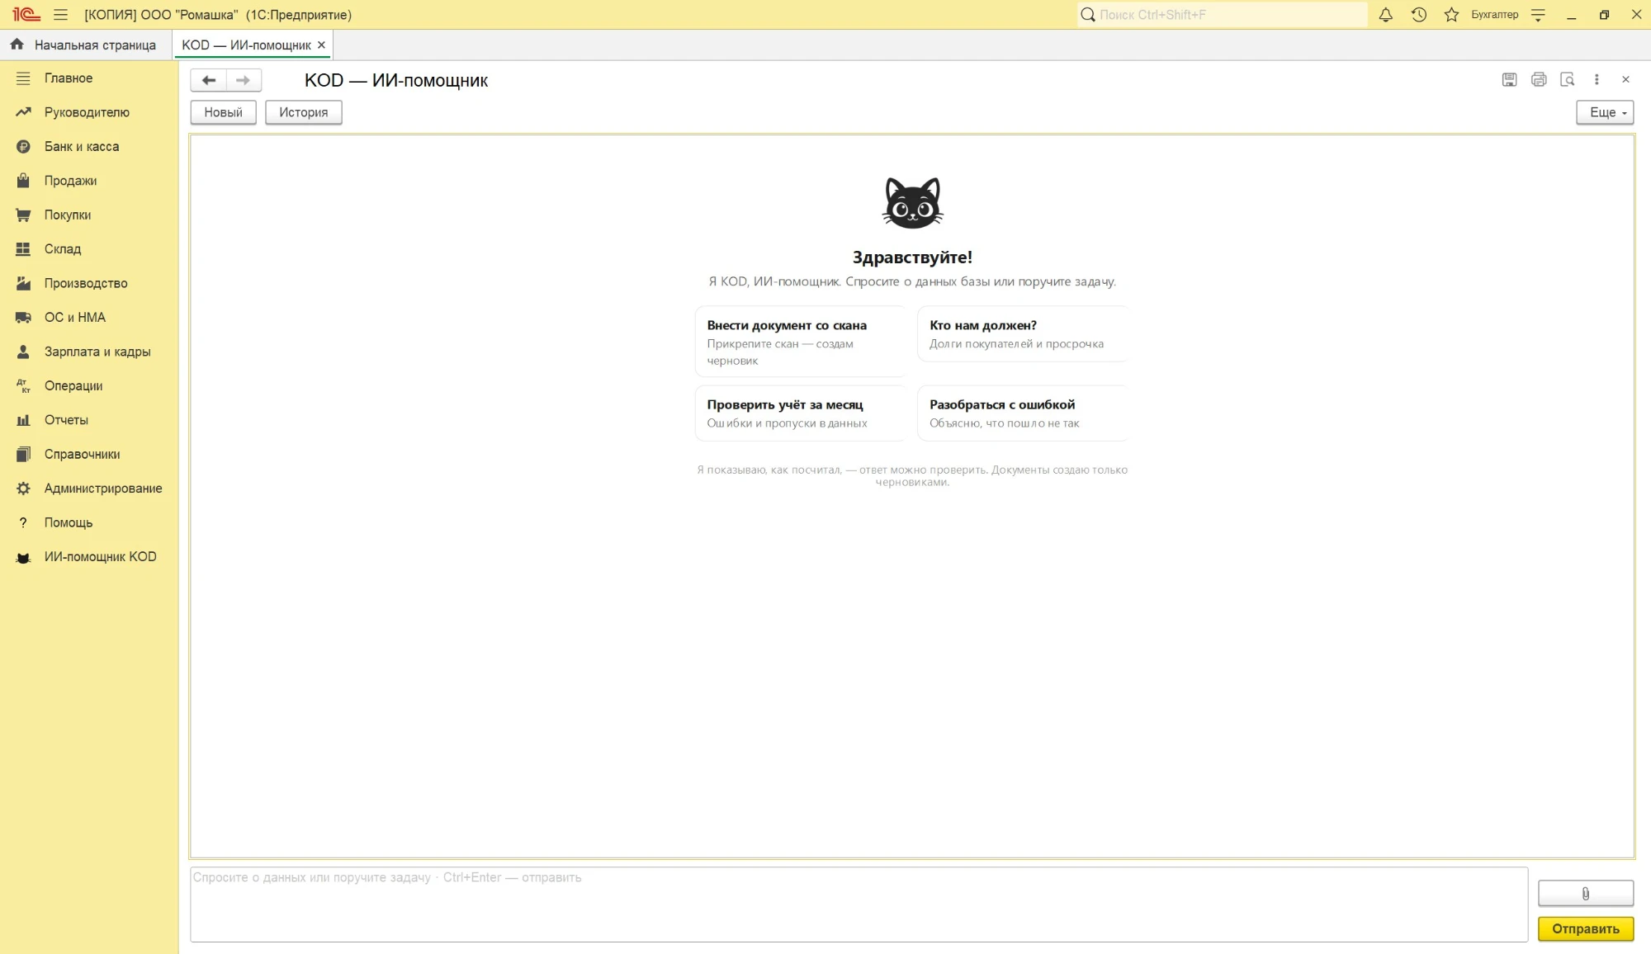Open the Администрирование section
Screen dimensions: 1651x954
point(89,489)
